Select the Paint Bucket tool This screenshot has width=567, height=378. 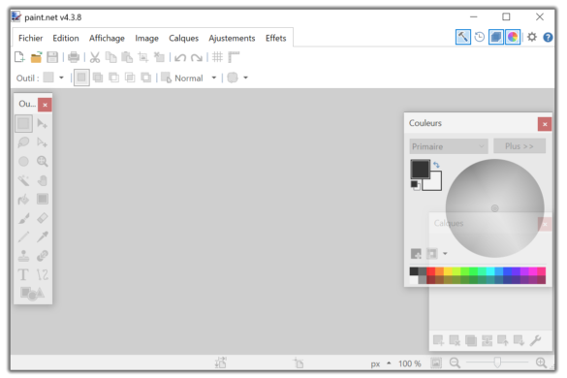tap(23, 199)
